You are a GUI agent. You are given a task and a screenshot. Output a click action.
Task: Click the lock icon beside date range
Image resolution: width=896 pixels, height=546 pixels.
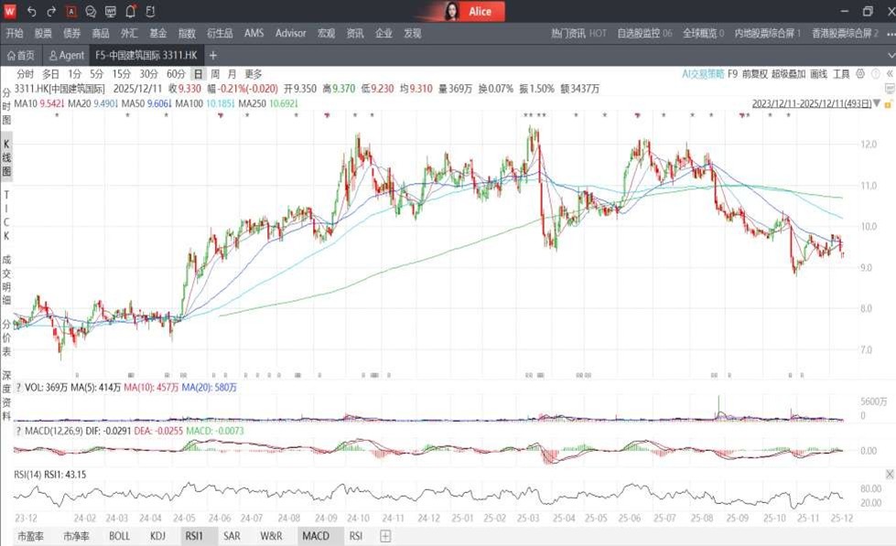tap(887, 104)
